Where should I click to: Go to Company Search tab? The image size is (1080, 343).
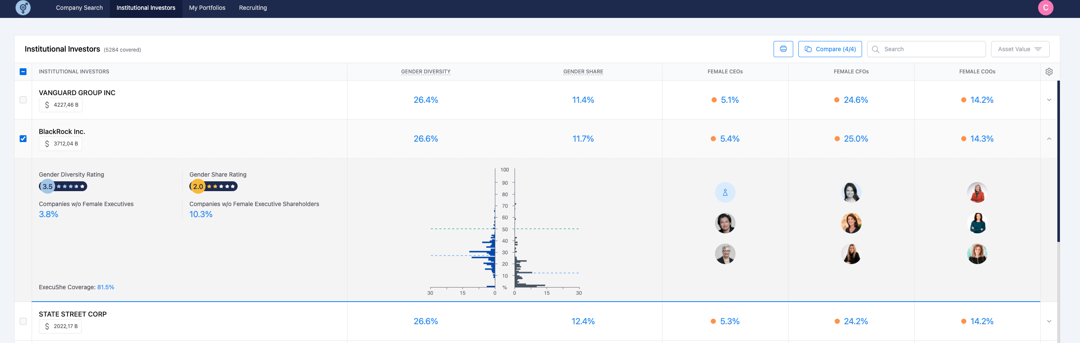pos(79,8)
